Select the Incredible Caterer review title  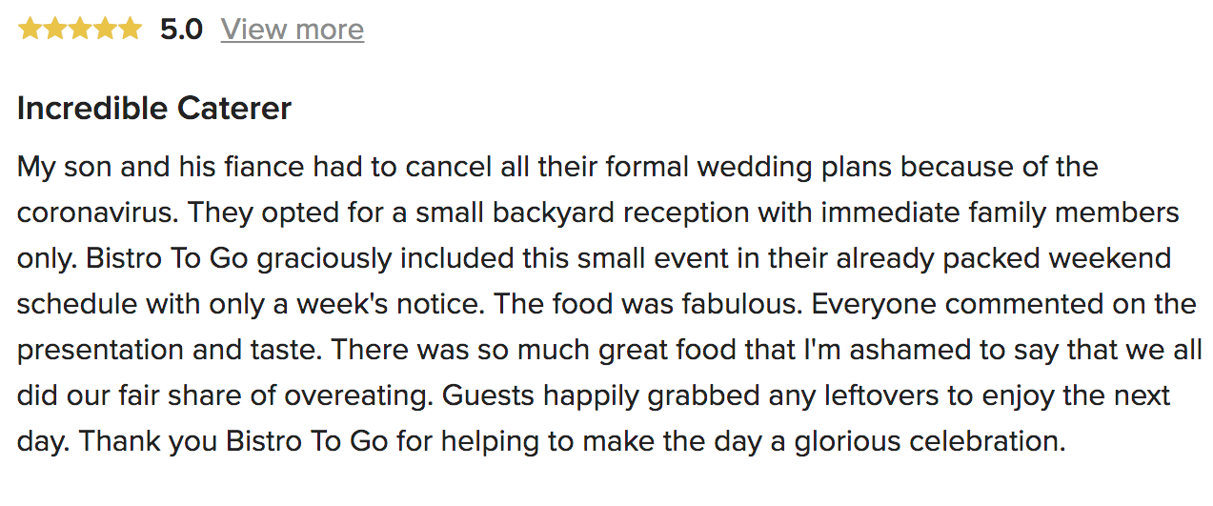click(x=154, y=109)
